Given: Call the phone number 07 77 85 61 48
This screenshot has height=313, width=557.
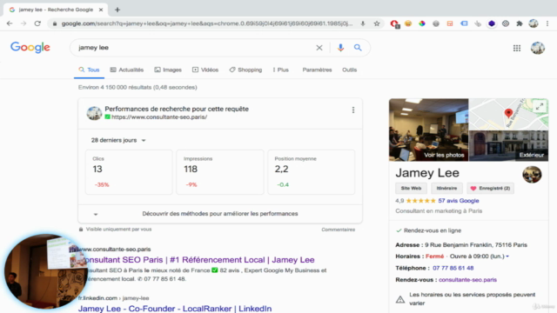Looking at the screenshot, I should [453, 268].
